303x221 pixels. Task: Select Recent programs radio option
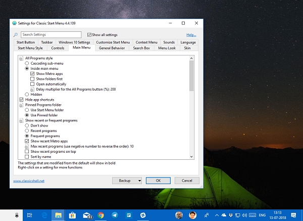click(x=27, y=131)
